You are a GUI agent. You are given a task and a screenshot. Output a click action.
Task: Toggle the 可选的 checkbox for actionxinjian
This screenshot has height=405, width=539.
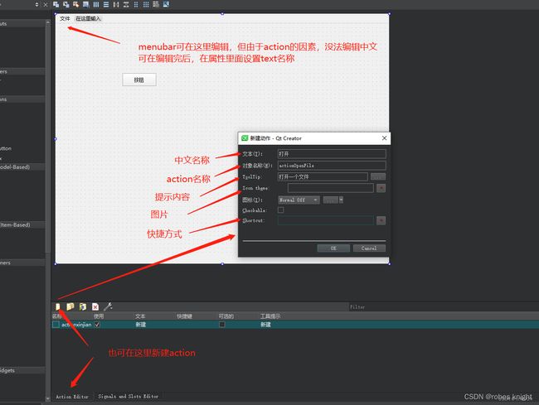tap(222, 325)
